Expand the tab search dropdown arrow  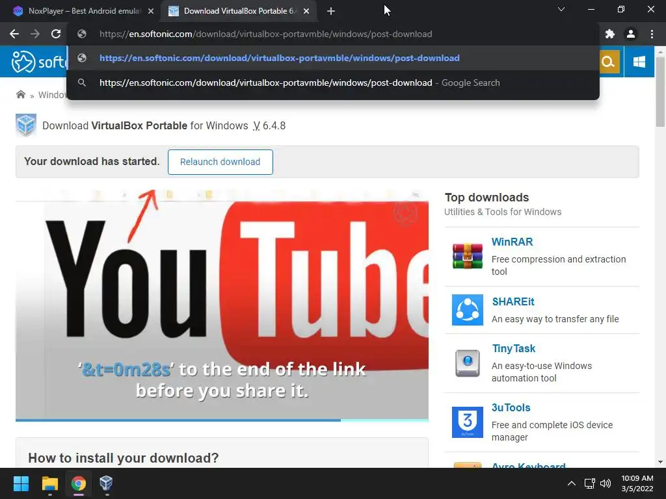[561, 9]
